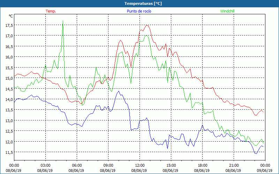The width and height of the screenshot is (279, 174).
Task: Click the 12,0 y-axis value
Action: pos(9,142)
